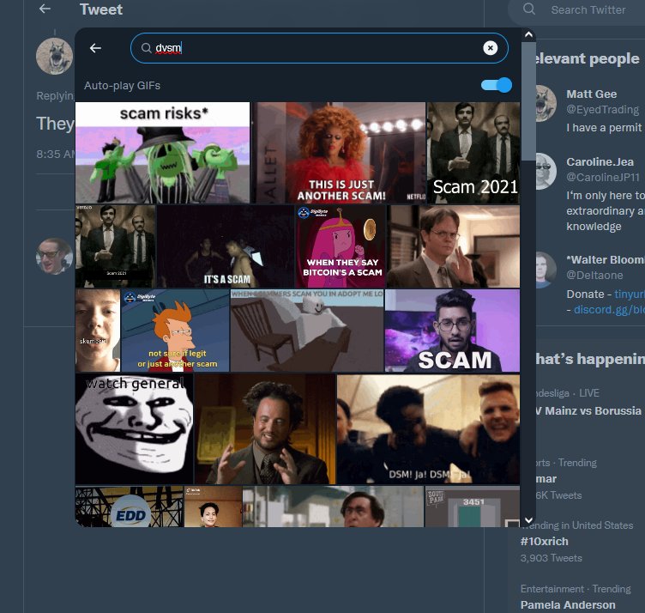Click the back arrow beside the Tweet heading
This screenshot has width=645, height=613.
pyautogui.click(x=45, y=9)
